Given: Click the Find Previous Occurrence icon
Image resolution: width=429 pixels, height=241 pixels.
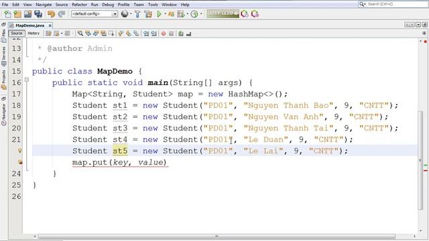Looking at the screenshot, I should pos(88,33).
